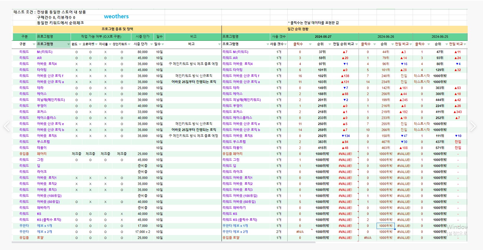Open the M (리워드) program name in left table

(44, 52)
